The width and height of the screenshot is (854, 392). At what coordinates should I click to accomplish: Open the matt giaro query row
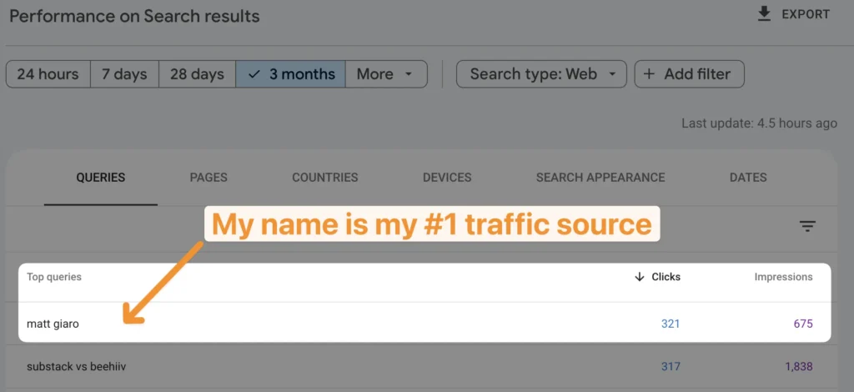(x=424, y=324)
